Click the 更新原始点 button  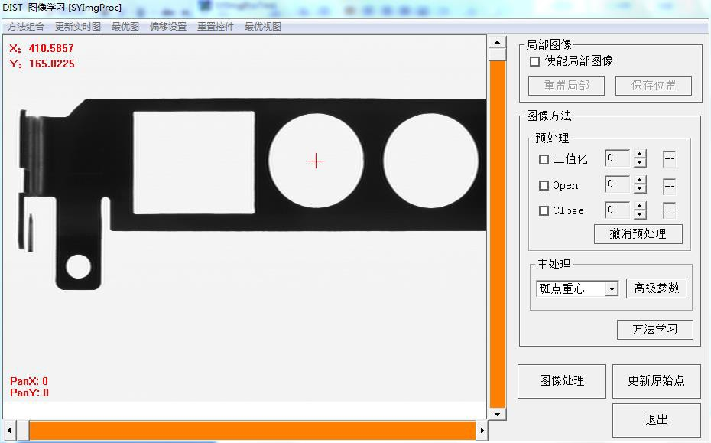(656, 380)
